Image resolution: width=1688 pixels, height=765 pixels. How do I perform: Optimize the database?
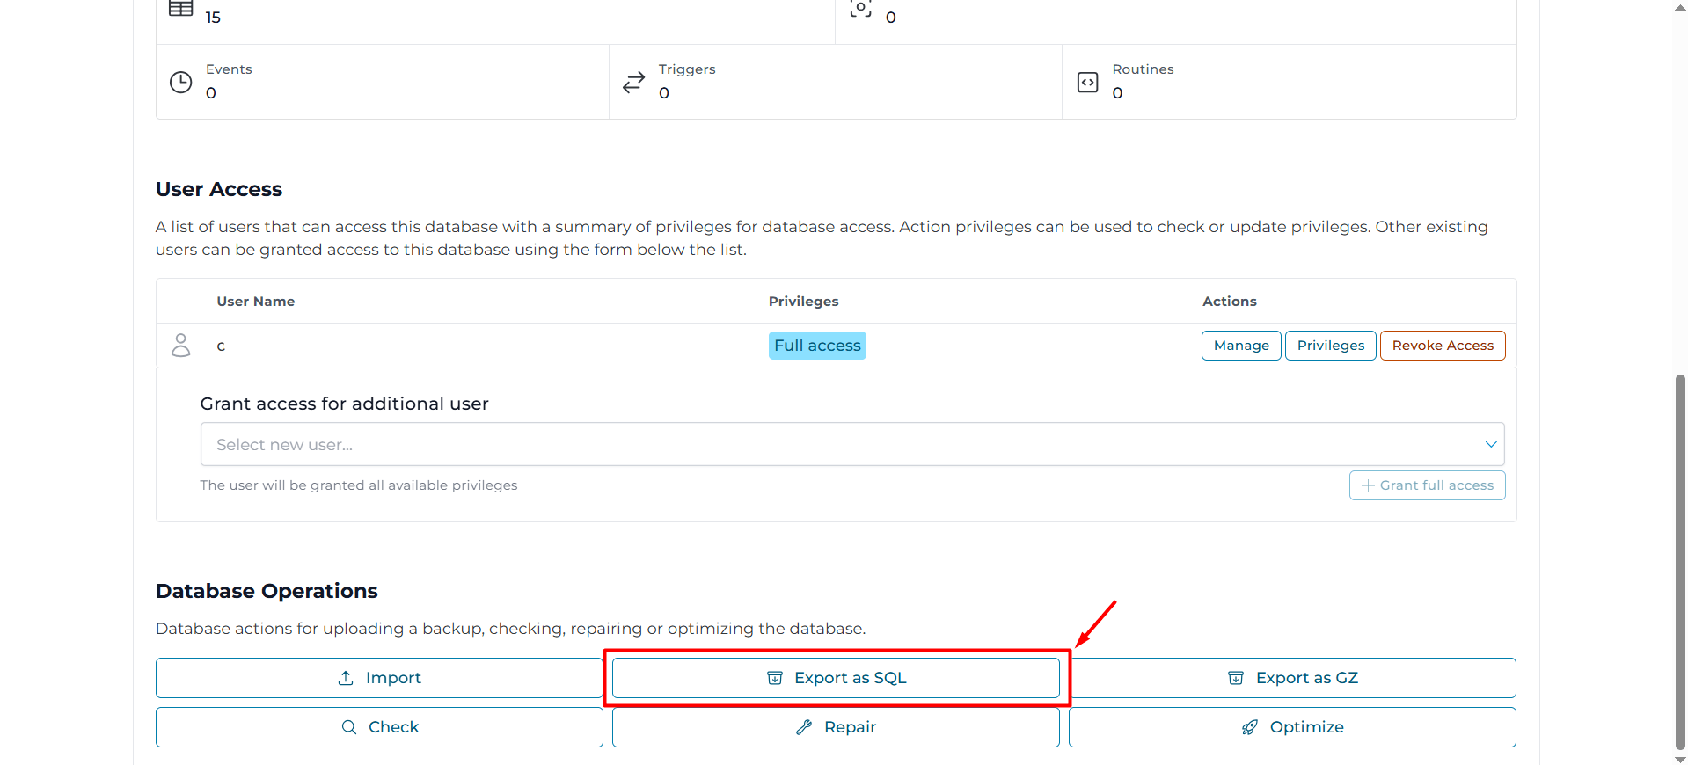[x=1292, y=727]
